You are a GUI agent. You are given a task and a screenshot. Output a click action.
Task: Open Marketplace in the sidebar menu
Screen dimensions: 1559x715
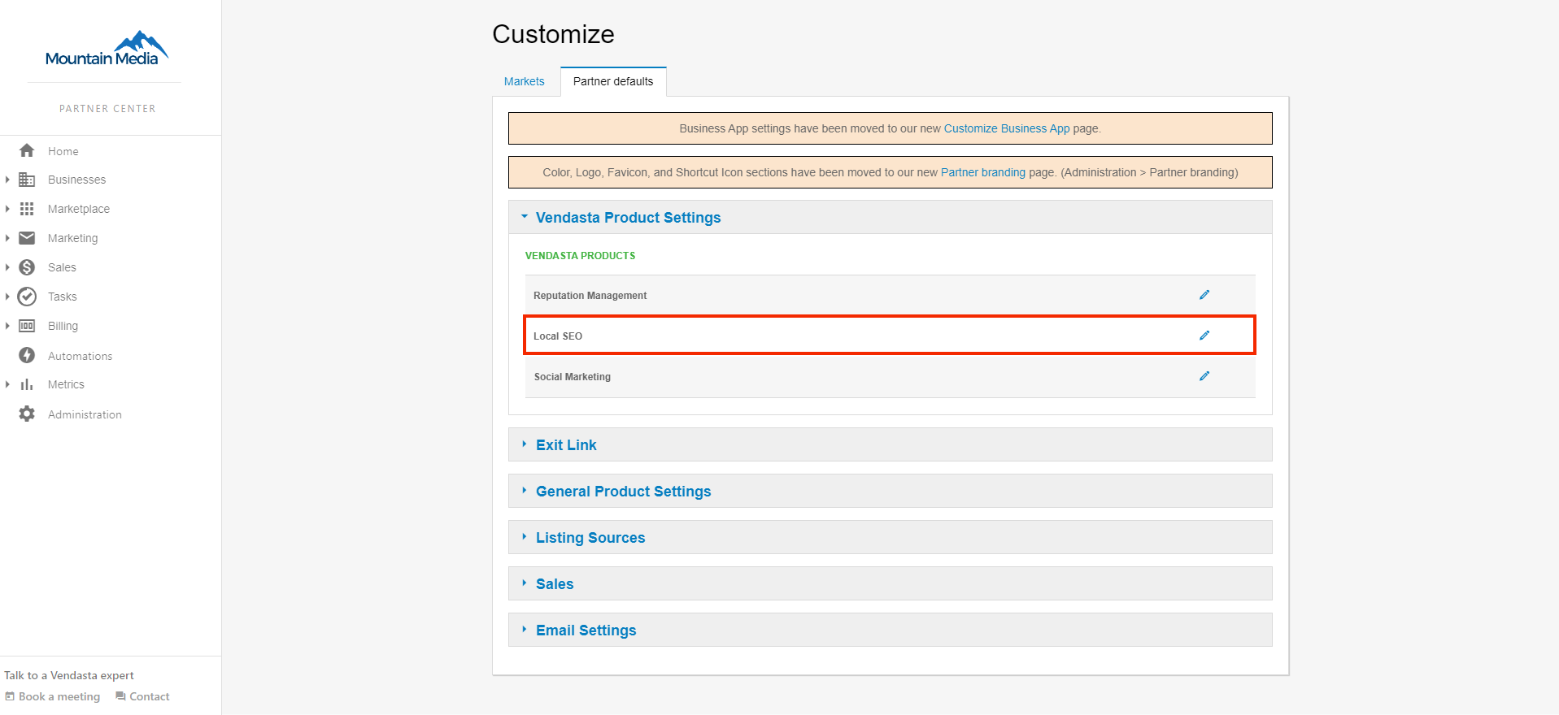click(x=79, y=209)
